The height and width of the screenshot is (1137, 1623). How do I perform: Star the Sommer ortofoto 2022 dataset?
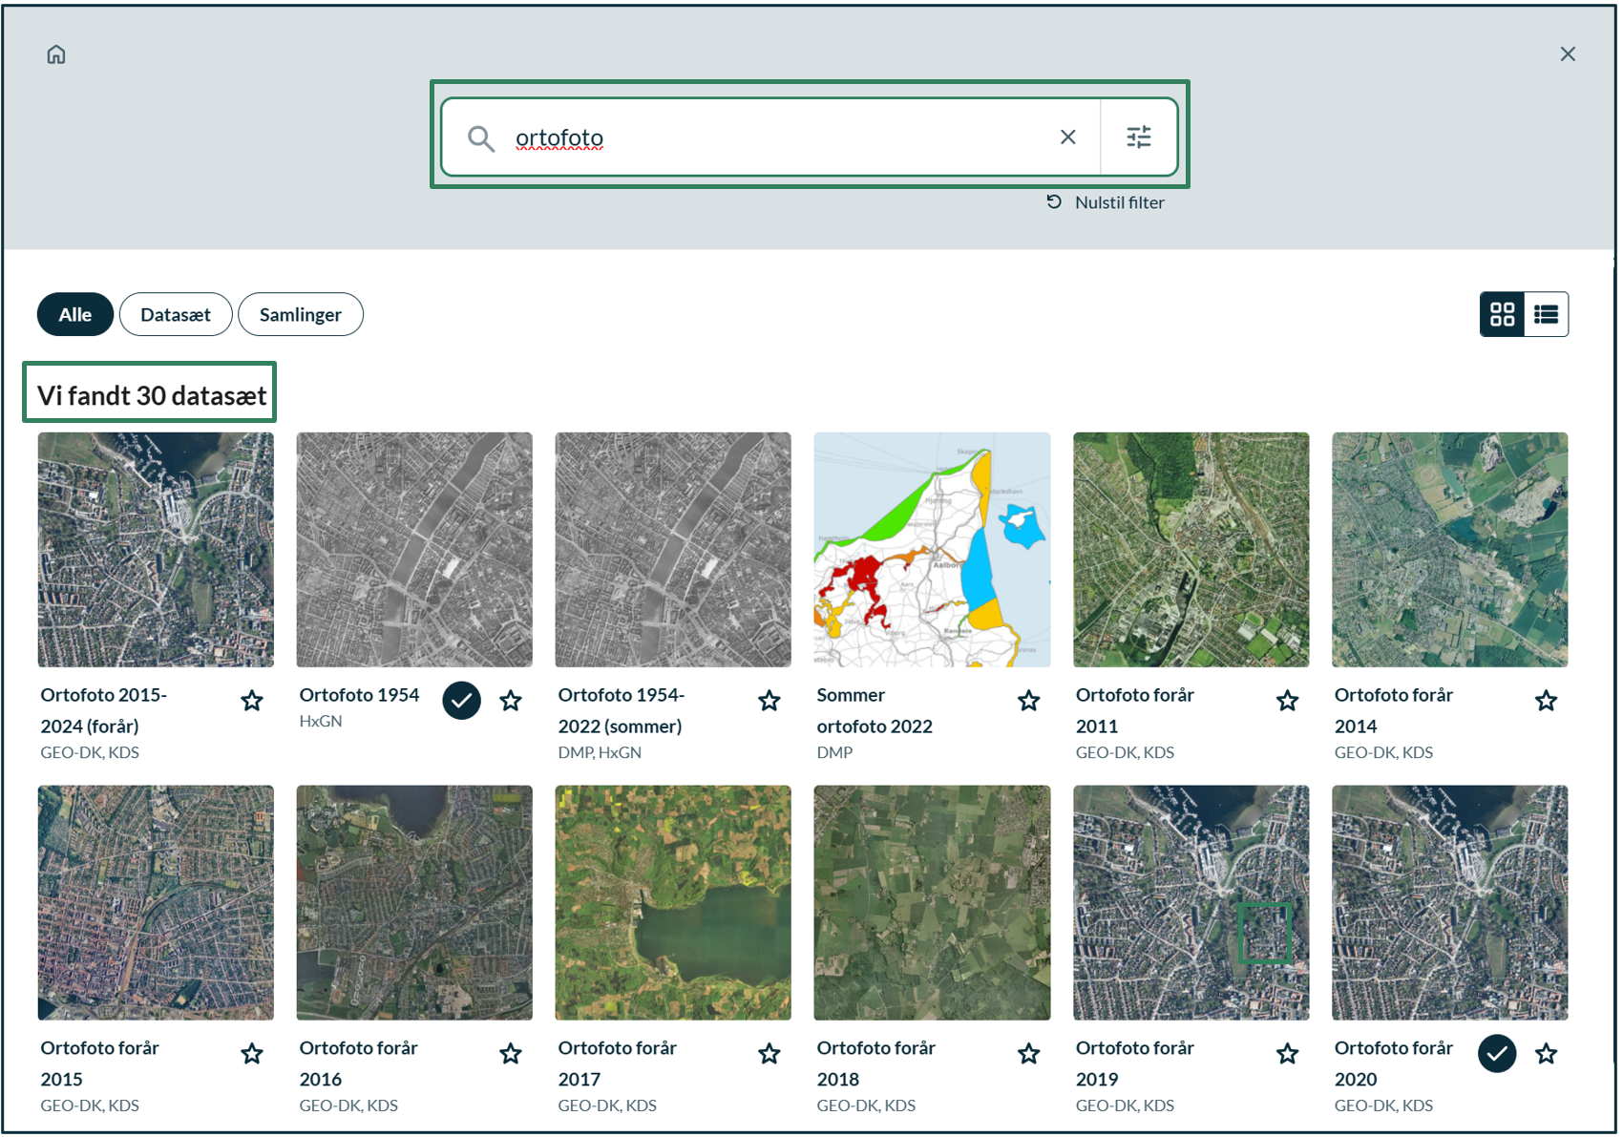click(1028, 702)
